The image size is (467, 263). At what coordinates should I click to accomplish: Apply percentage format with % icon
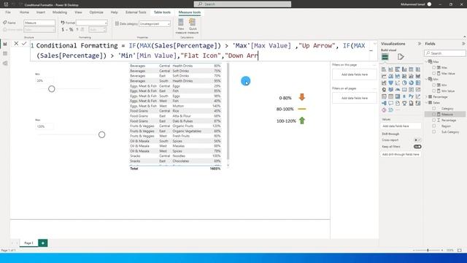point(71,29)
